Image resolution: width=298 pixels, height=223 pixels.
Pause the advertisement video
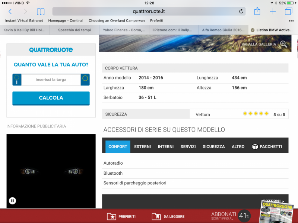click(12, 201)
